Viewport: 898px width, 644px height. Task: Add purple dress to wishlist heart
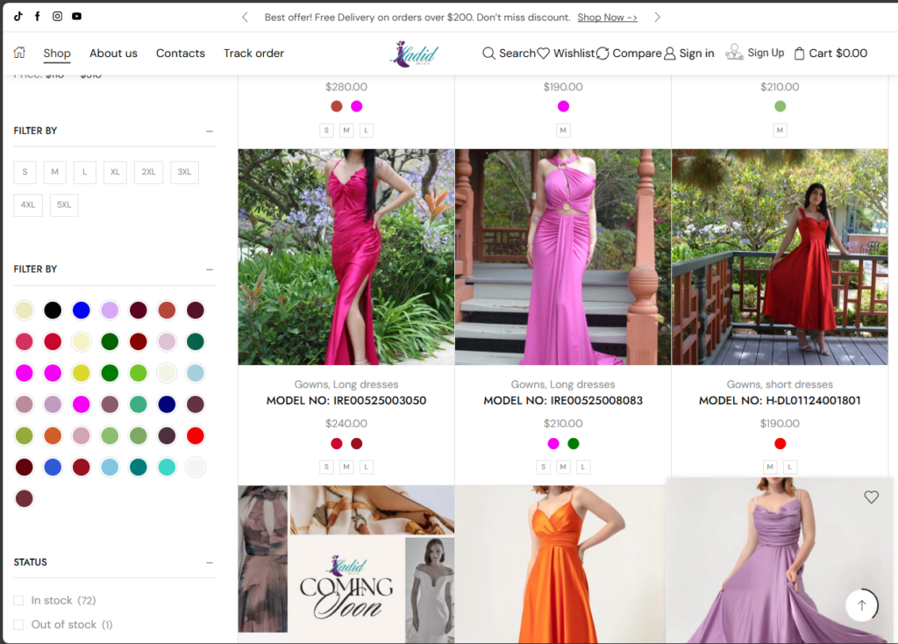point(871,497)
